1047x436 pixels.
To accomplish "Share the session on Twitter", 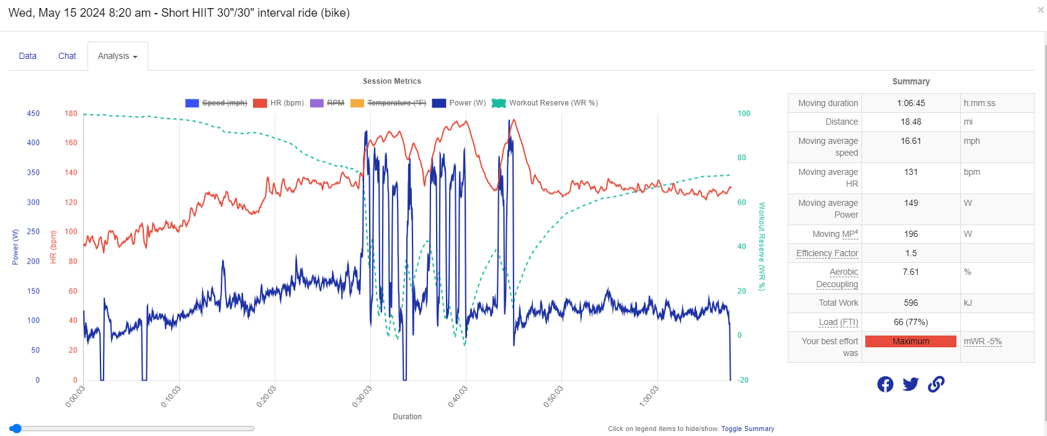I will (x=911, y=385).
